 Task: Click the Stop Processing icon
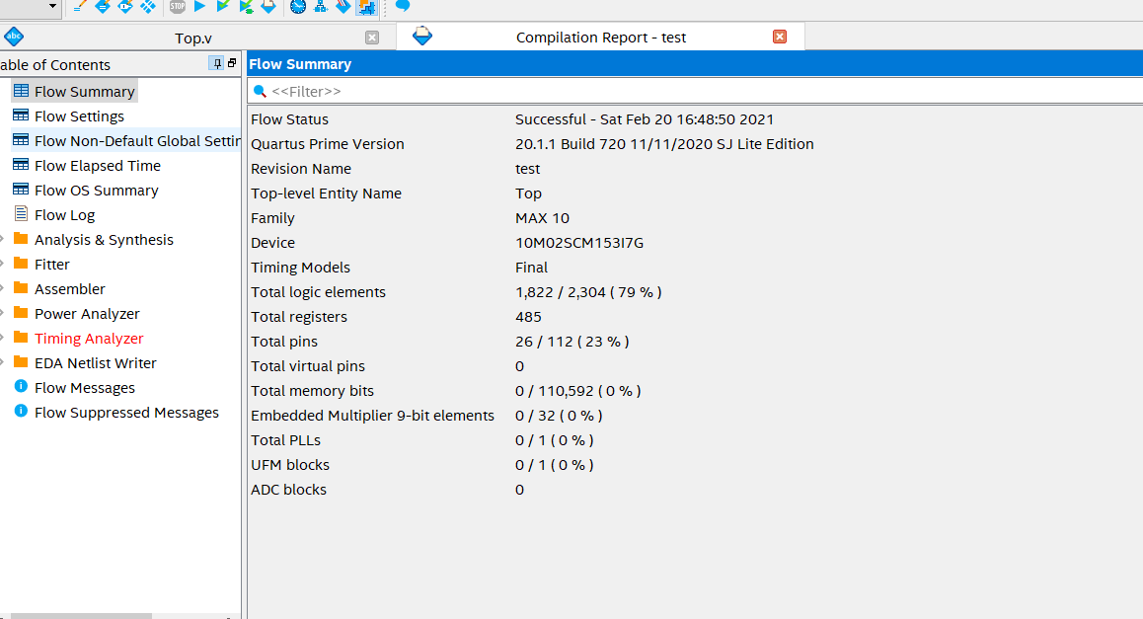[x=177, y=7]
